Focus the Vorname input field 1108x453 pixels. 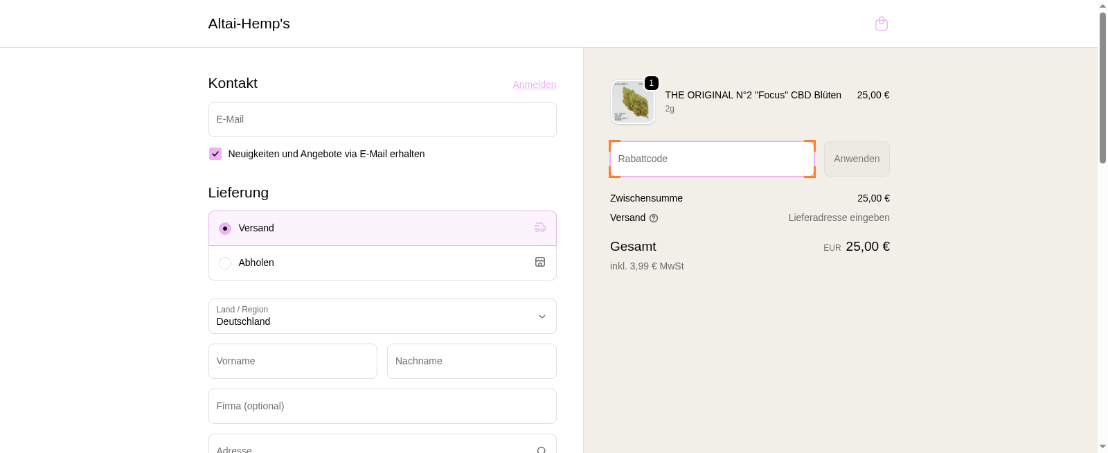(x=293, y=361)
